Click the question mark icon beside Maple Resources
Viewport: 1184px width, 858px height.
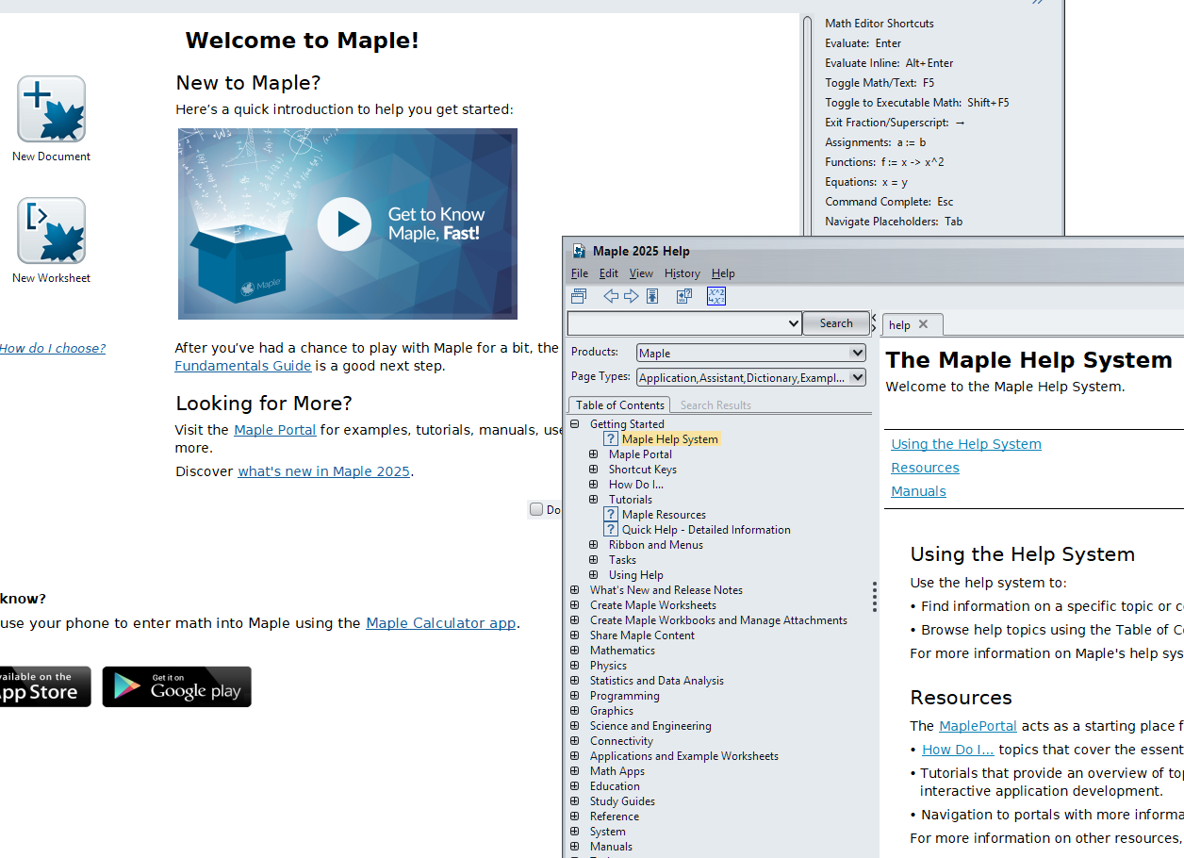[x=611, y=515]
